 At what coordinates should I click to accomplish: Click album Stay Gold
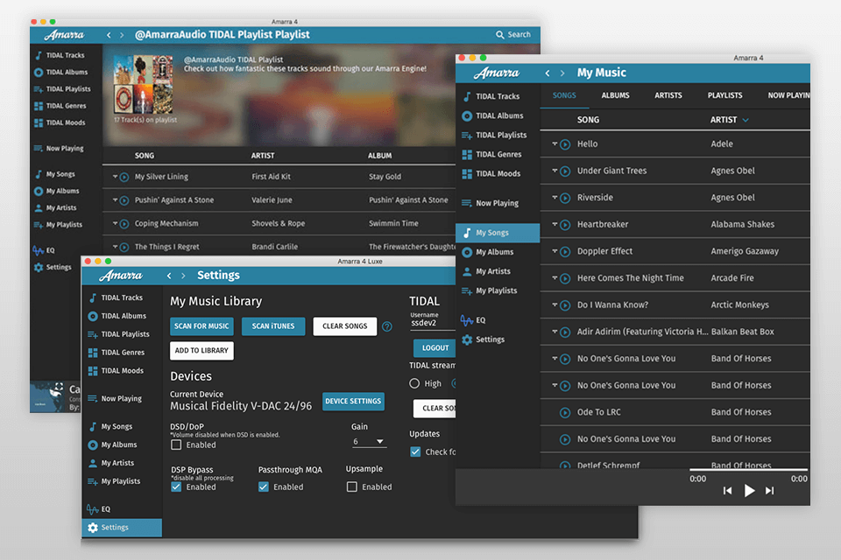(x=385, y=177)
